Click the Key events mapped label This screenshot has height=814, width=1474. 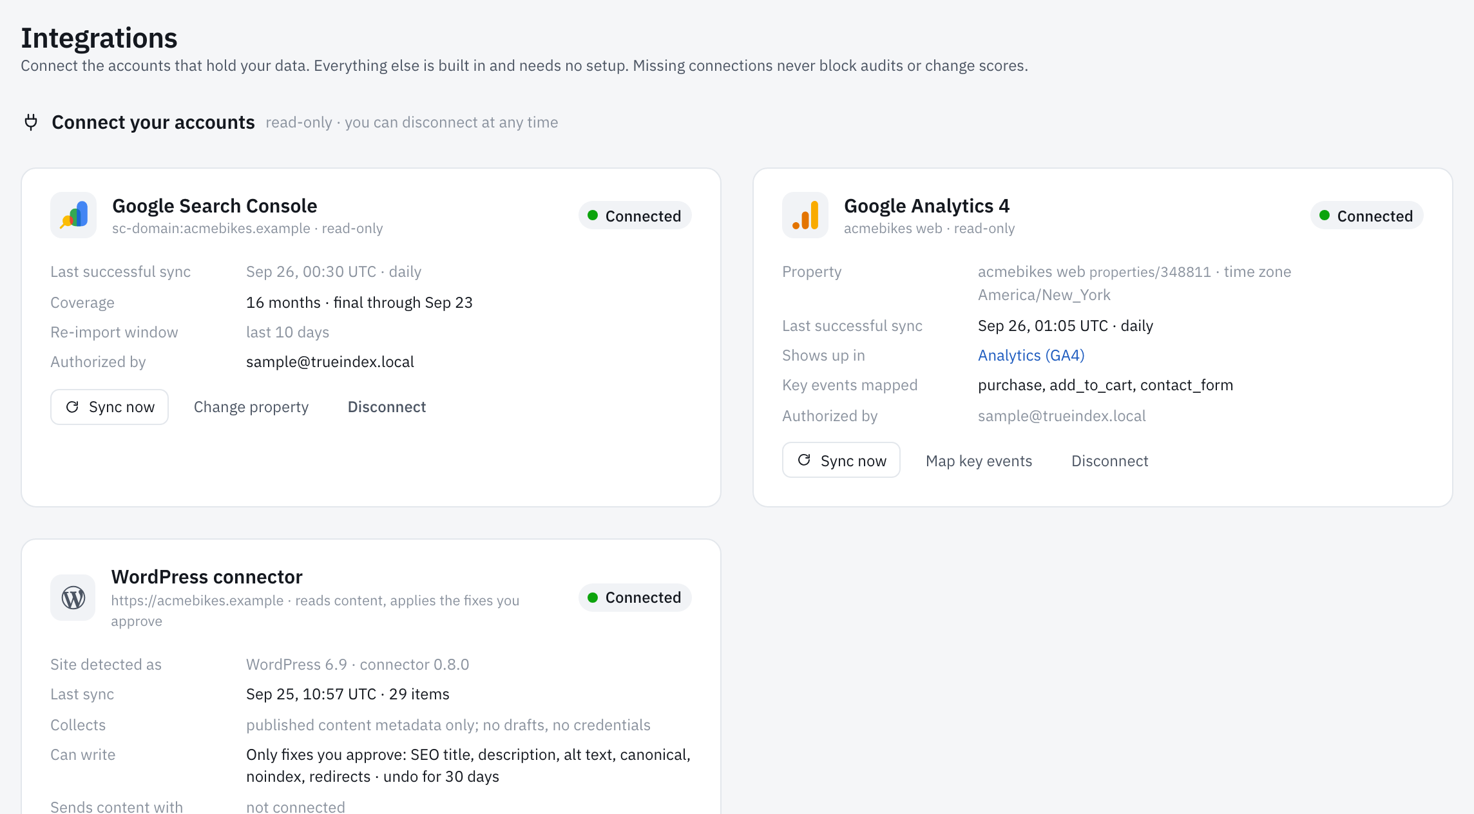coord(850,385)
